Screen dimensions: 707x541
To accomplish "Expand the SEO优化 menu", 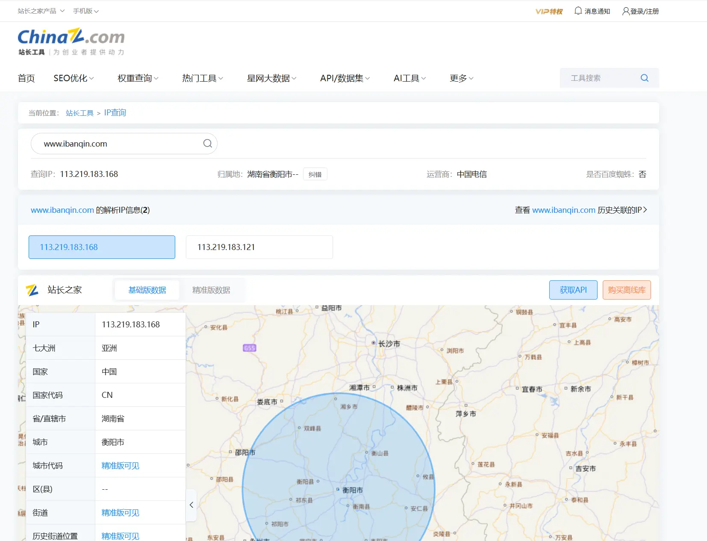I will (73, 78).
